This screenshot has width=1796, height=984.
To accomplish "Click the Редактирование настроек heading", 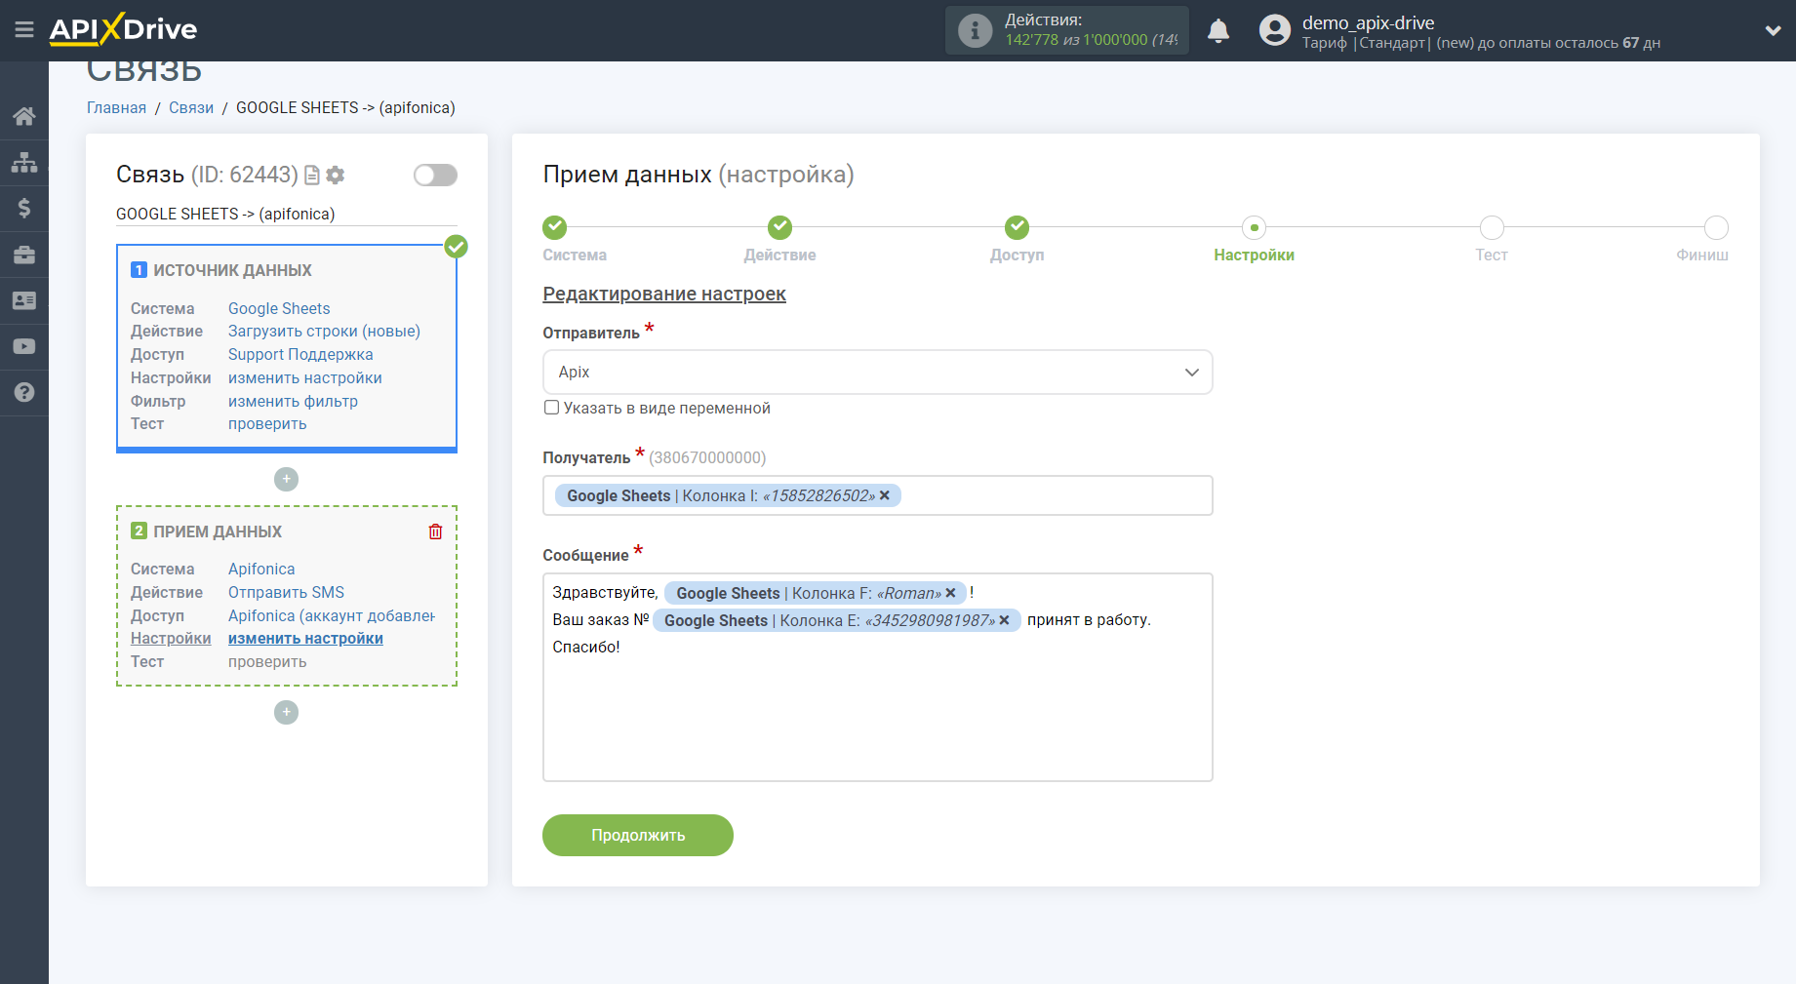I will [664, 295].
